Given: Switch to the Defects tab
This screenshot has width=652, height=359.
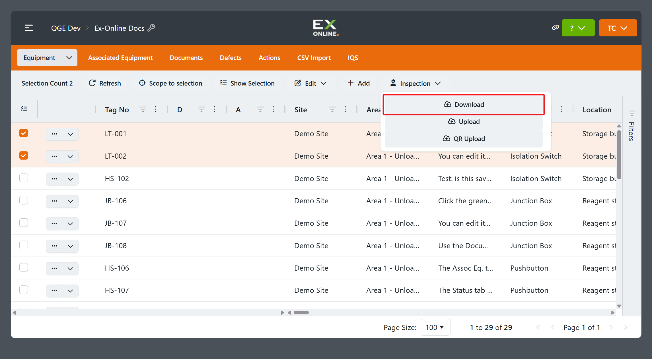Looking at the screenshot, I should [231, 58].
